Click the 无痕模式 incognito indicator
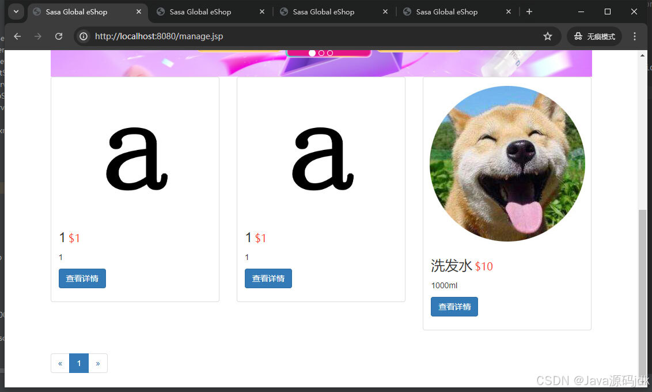 coord(594,36)
